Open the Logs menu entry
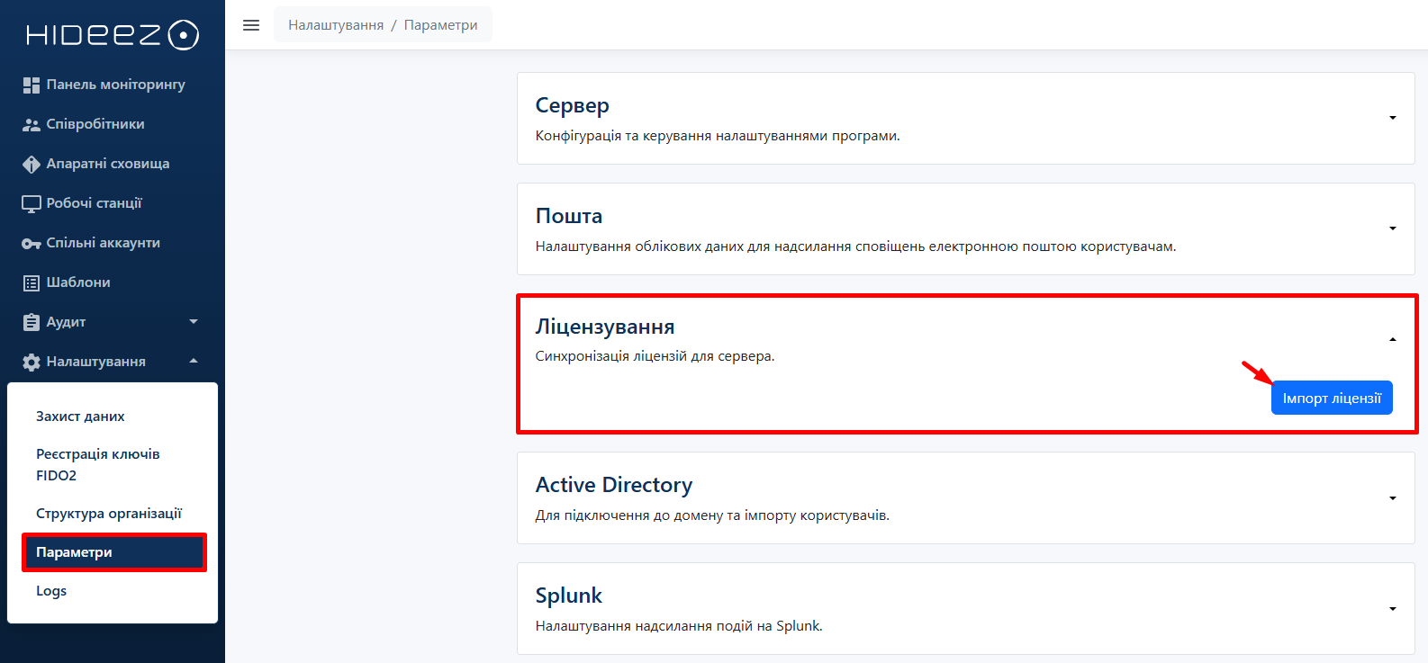1428x663 pixels. pyautogui.click(x=51, y=591)
